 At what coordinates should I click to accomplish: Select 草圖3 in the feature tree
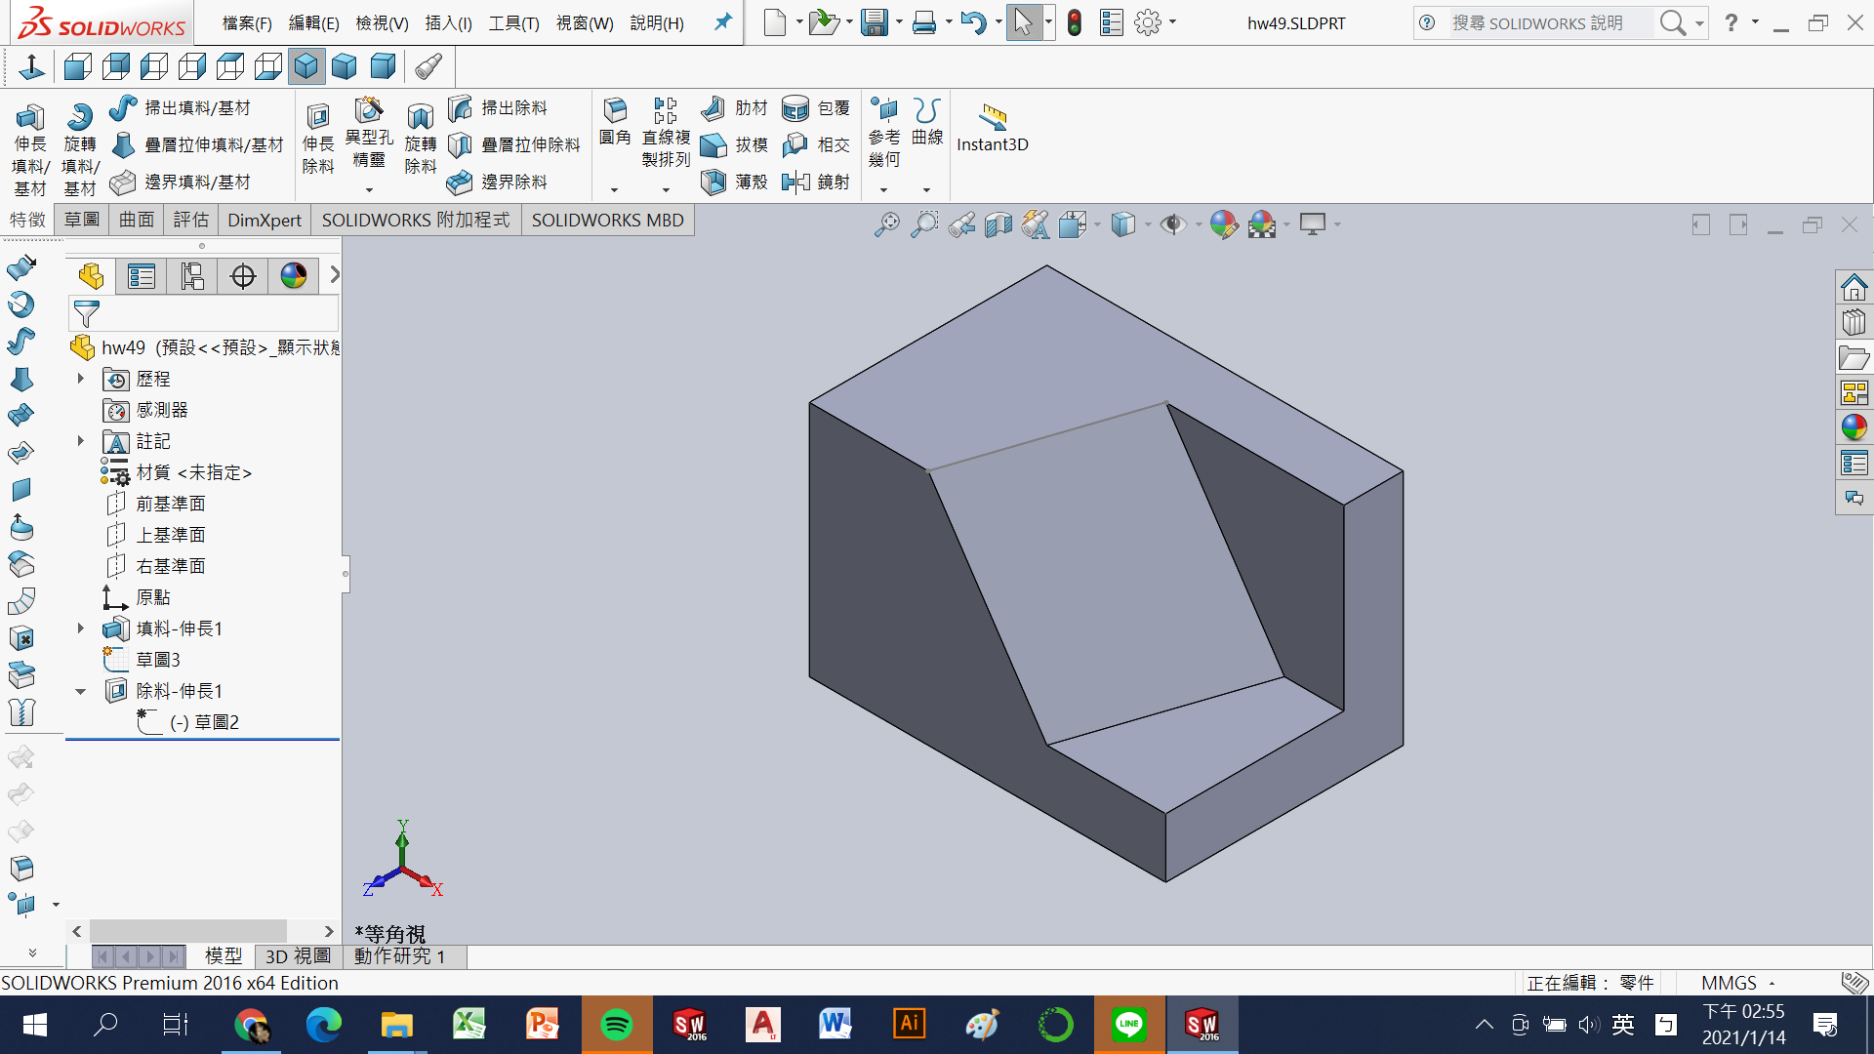(x=158, y=660)
